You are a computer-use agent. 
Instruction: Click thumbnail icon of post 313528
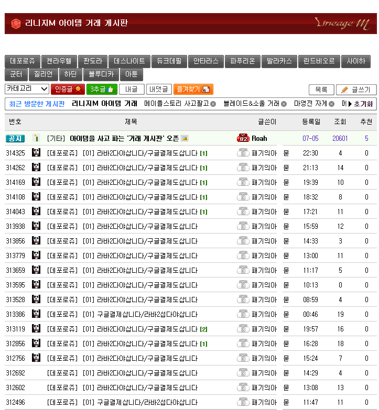click(x=36, y=299)
